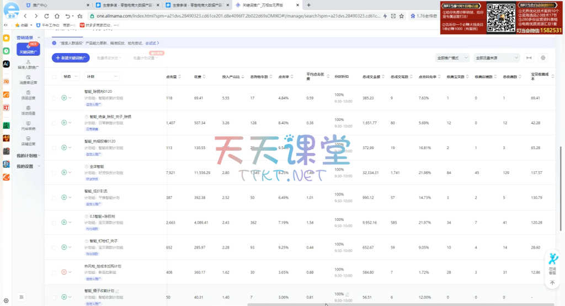Expand 我的设置 menu in sidebar
Screen dimensions: 565x306
tap(28, 166)
